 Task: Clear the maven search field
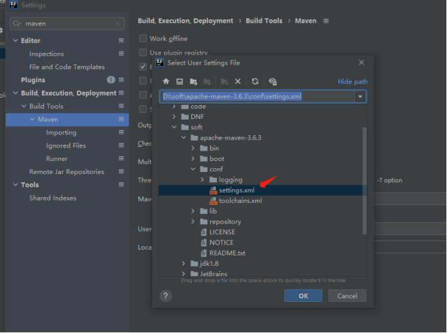point(117,24)
